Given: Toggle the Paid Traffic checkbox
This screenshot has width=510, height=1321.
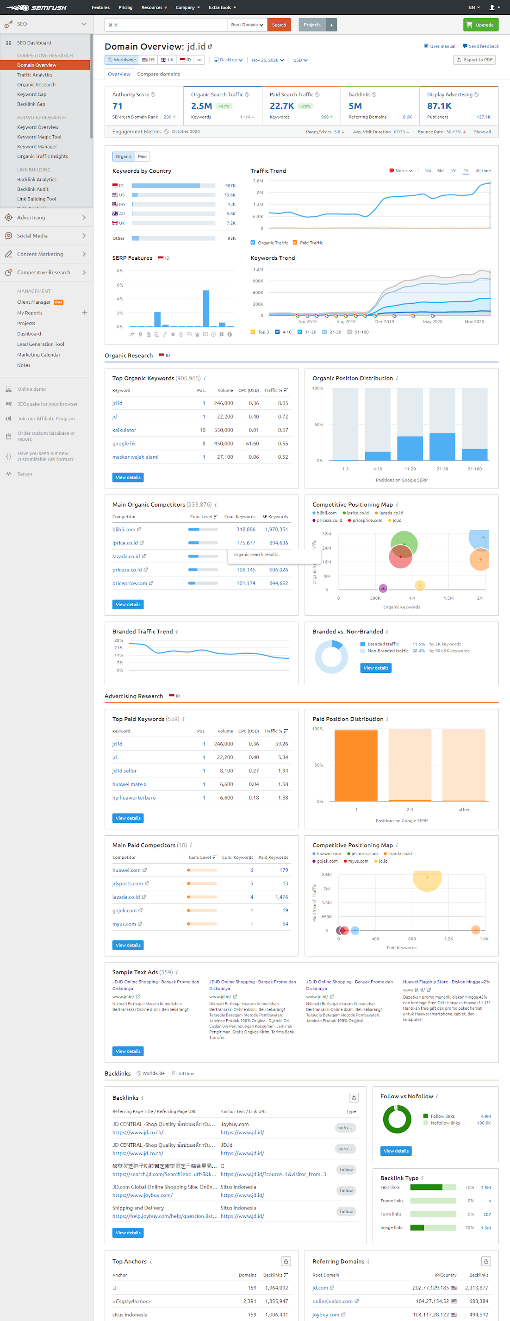Looking at the screenshot, I should [295, 243].
